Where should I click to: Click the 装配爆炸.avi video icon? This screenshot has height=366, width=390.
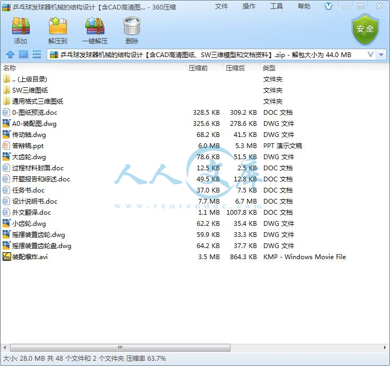7,257
